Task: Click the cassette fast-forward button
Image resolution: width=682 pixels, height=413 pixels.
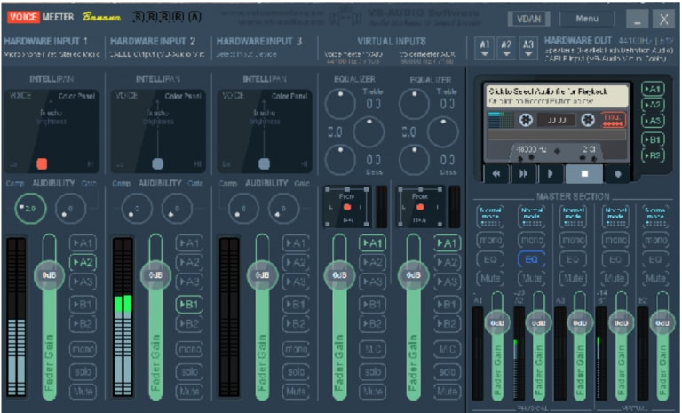Action: [524, 173]
